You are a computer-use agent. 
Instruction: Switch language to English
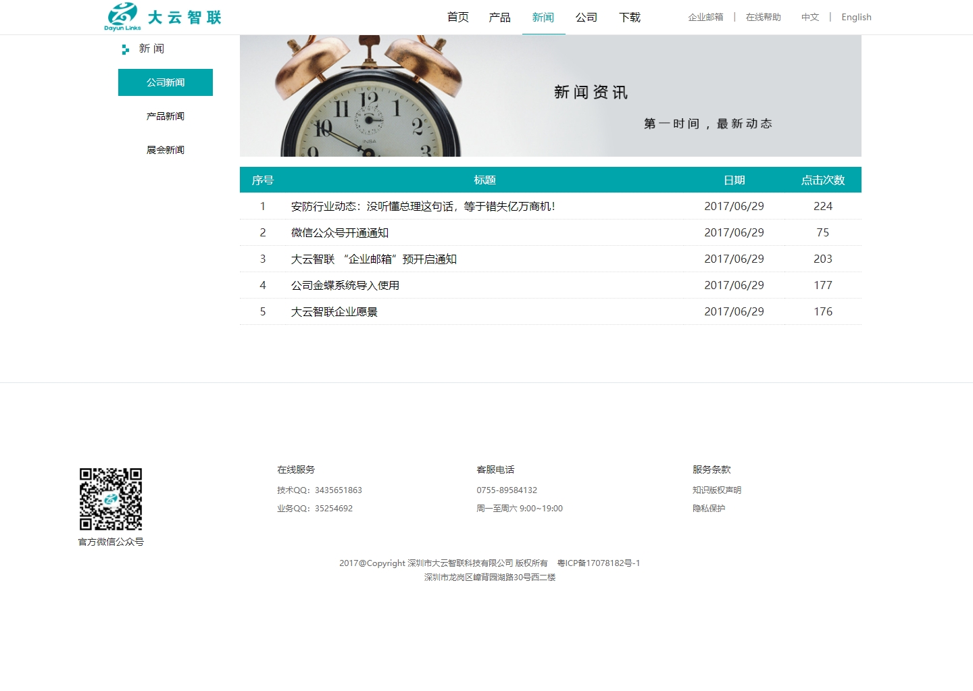856,18
